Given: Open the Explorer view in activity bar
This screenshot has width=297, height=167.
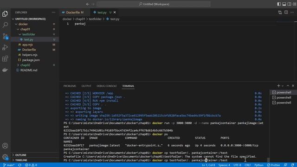Looking at the screenshot, I should coord(5,14).
